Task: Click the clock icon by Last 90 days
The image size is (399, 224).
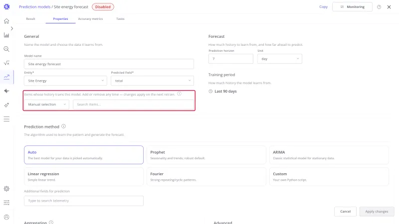Action: pos(210,91)
